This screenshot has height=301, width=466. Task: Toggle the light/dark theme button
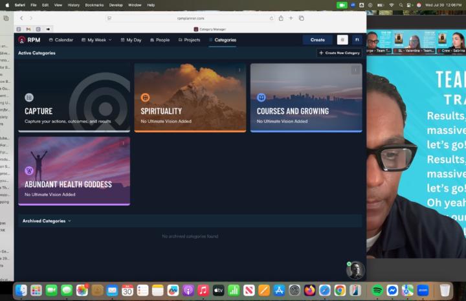pos(342,40)
